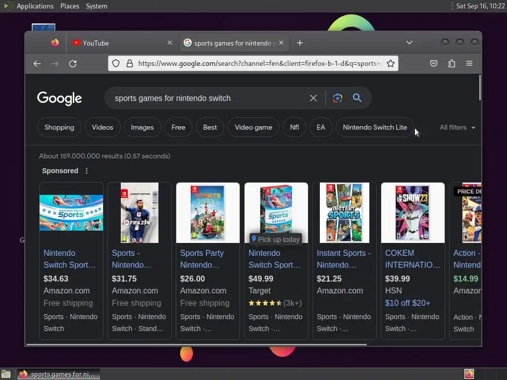Open the extensions puzzle icon
Image resolution: width=507 pixels, height=380 pixels.
click(452, 64)
